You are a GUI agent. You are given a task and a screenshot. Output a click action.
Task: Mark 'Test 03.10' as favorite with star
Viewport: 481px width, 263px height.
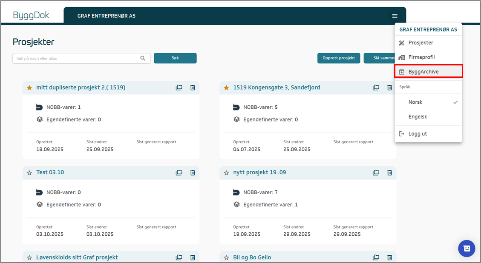click(29, 173)
